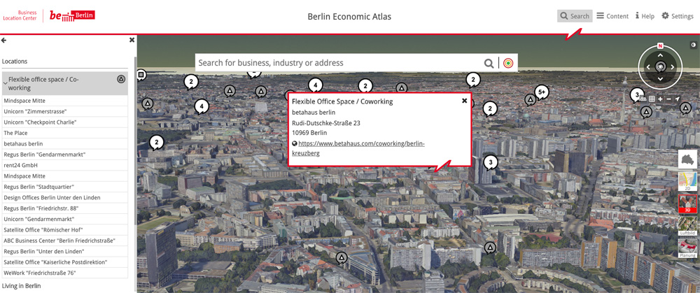This screenshot has width=700, height=293.
Task: Select Regus Berlin "Gendarmenmarkt"
Action: [x=64, y=155]
